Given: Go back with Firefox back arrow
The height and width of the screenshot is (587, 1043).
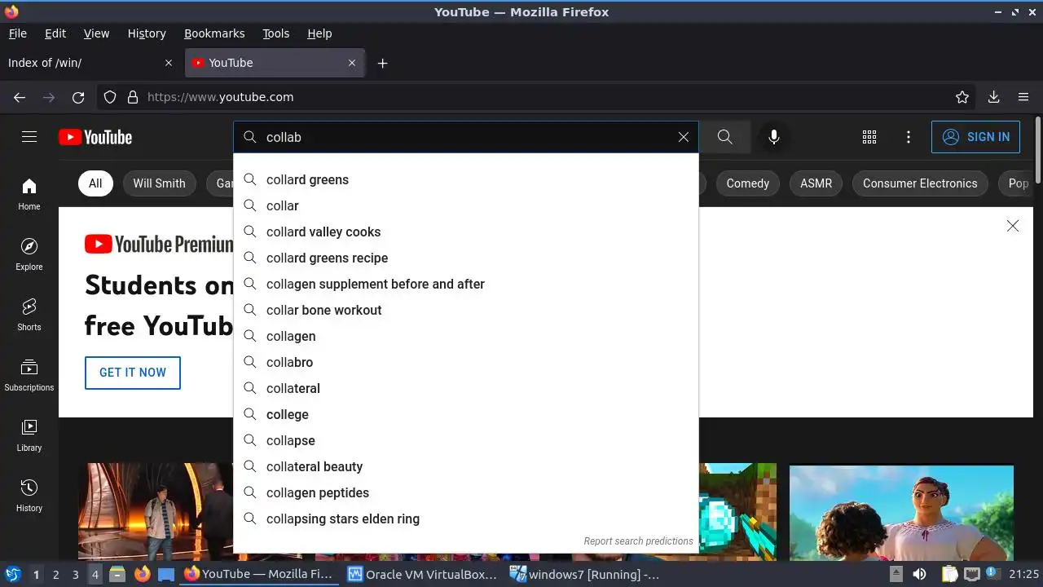Looking at the screenshot, I should (x=20, y=97).
